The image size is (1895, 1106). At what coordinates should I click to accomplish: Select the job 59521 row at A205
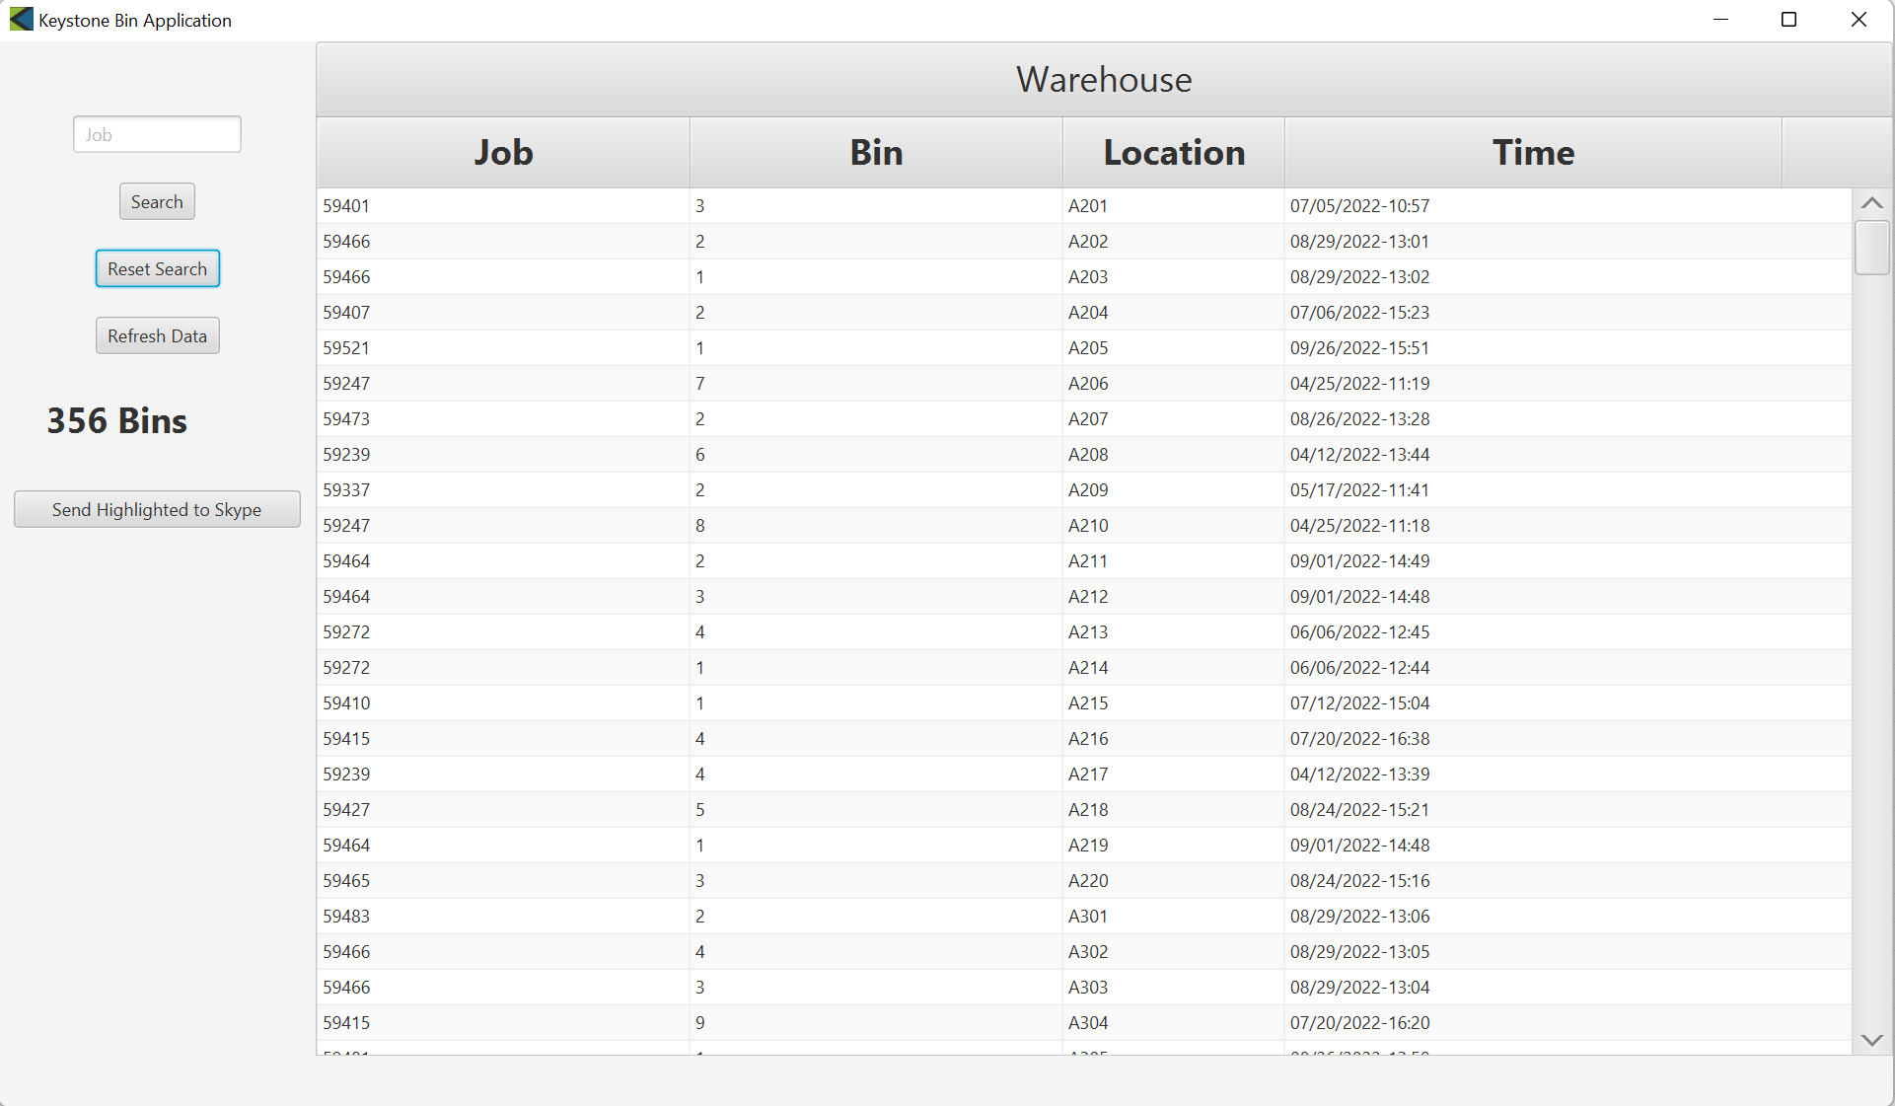point(789,347)
